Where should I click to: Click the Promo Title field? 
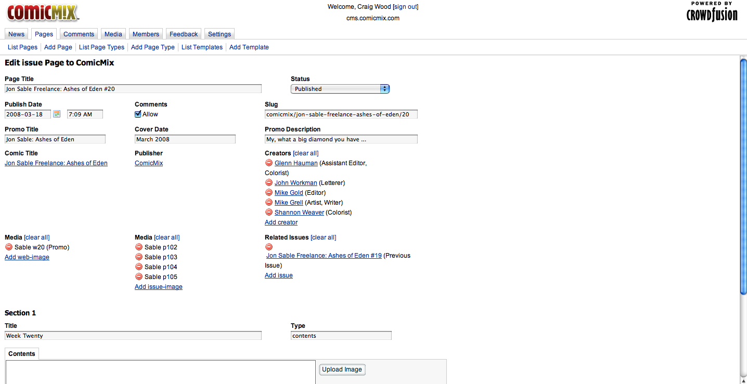pos(55,139)
